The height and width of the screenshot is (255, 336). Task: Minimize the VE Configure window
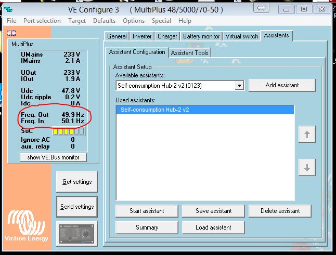tap(286, 9)
